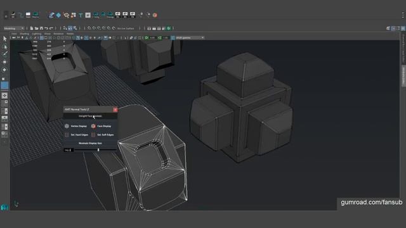The height and width of the screenshot is (228, 406).
Task: Click the Normals Display Size value field
Action: click(69, 150)
